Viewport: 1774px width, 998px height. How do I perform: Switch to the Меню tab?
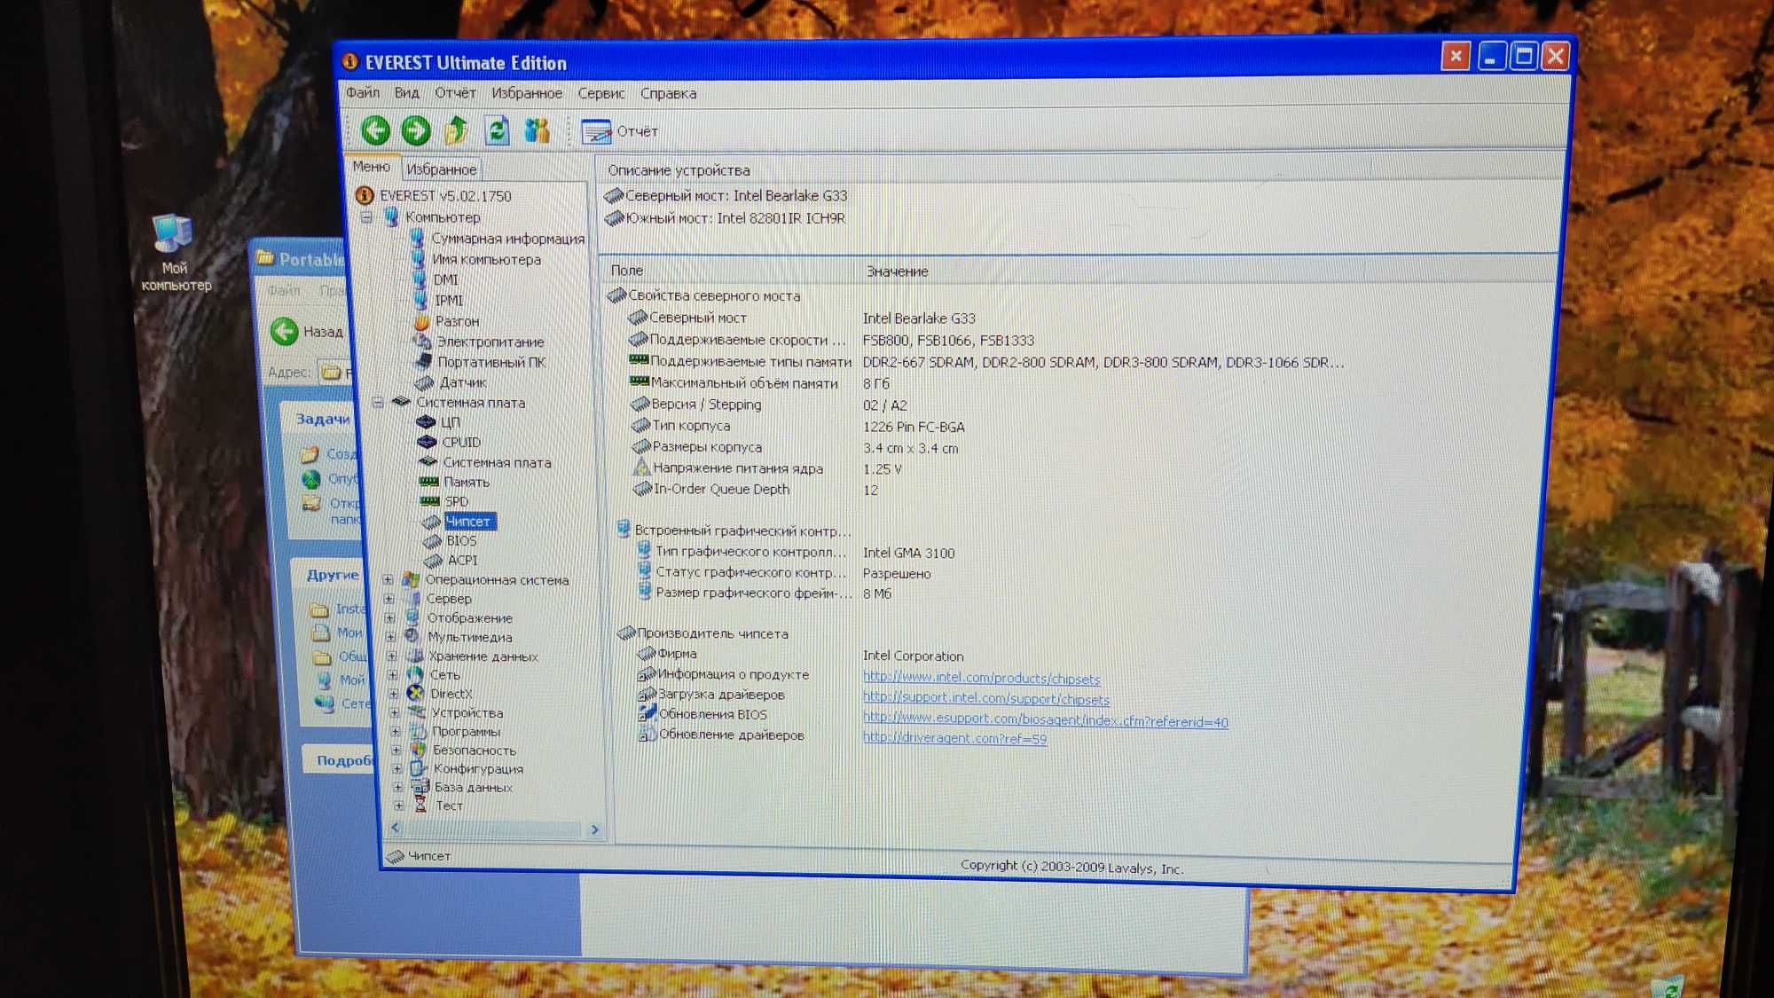pyautogui.click(x=371, y=167)
